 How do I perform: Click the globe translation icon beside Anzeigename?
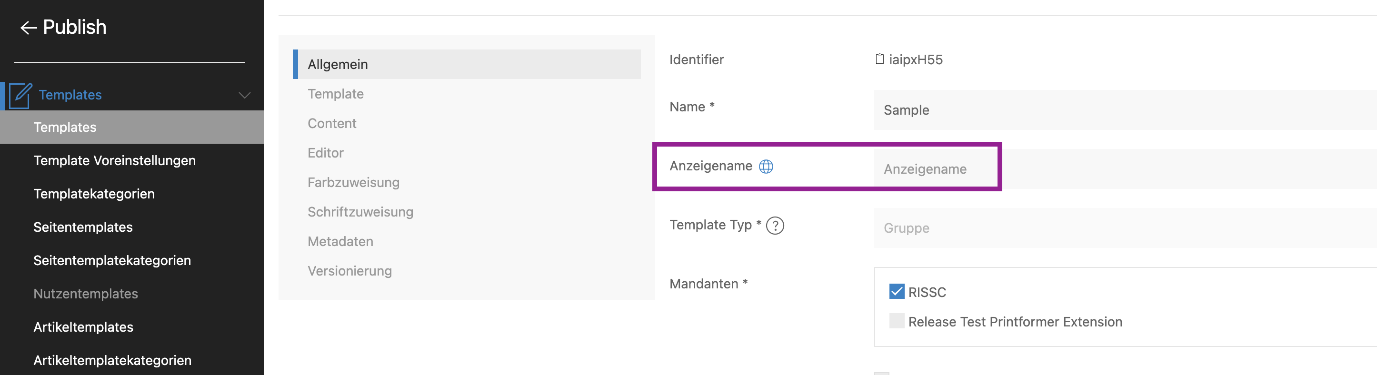(x=766, y=167)
